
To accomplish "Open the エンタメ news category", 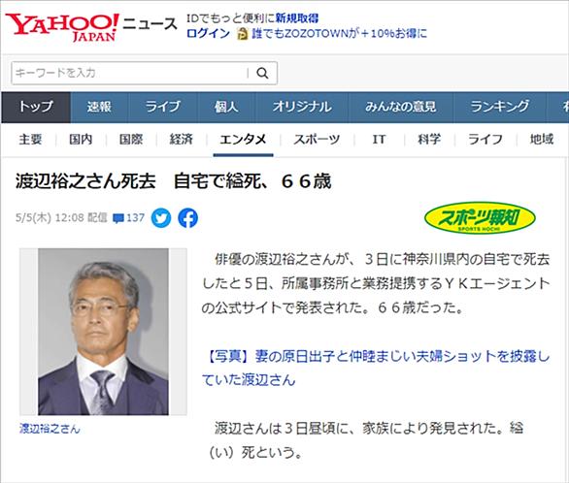I will [243, 140].
